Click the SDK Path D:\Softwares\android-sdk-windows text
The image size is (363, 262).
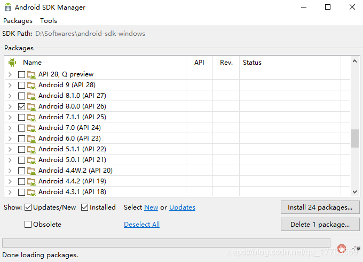(x=90, y=34)
